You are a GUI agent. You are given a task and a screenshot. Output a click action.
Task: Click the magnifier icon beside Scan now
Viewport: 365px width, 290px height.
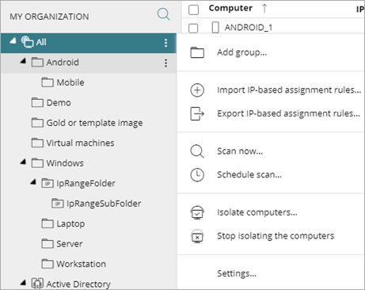coord(197,151)
